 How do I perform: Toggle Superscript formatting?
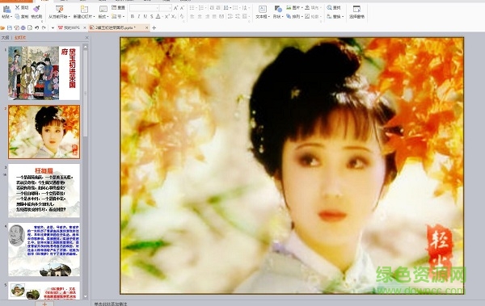pyautogui.click(x=167, y=16)
